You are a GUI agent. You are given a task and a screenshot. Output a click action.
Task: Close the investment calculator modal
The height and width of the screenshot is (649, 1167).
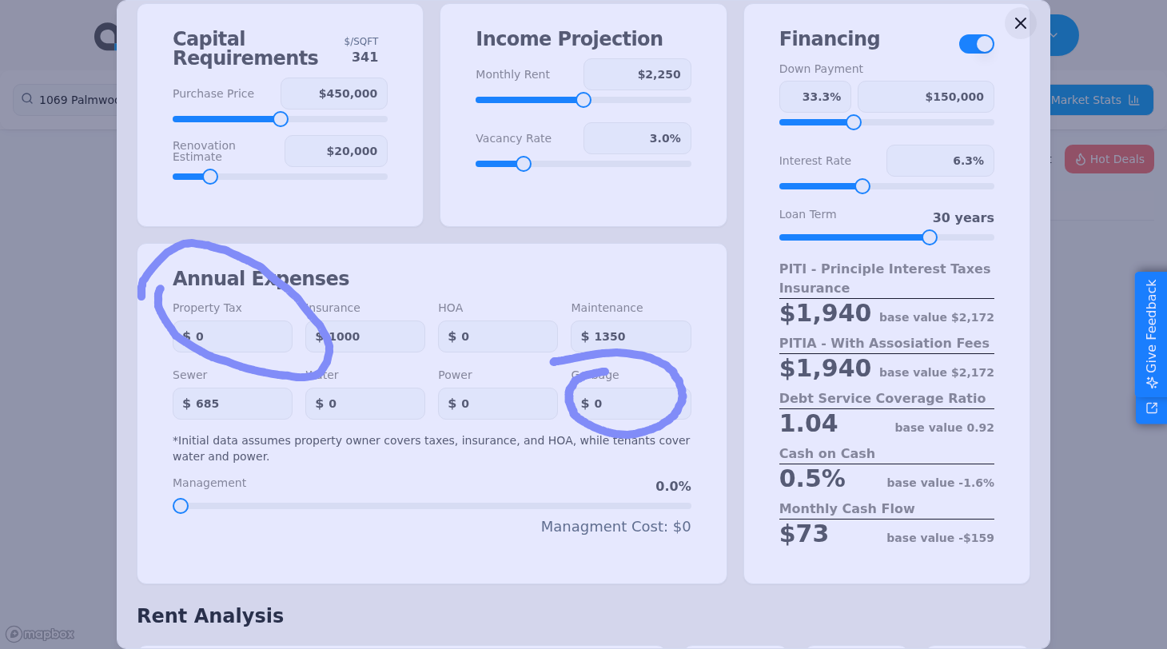click(1020, 23)
